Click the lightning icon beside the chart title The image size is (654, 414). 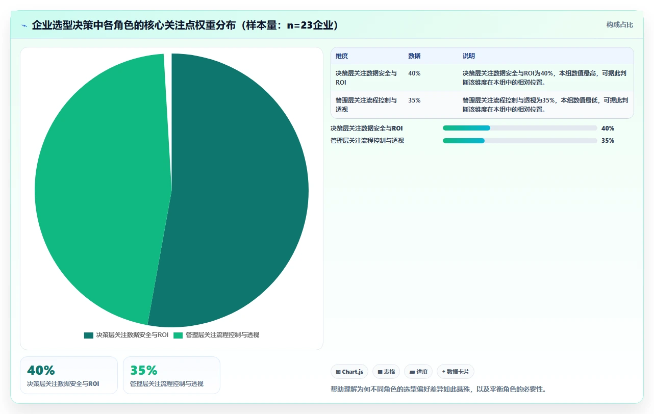(24, 25)
